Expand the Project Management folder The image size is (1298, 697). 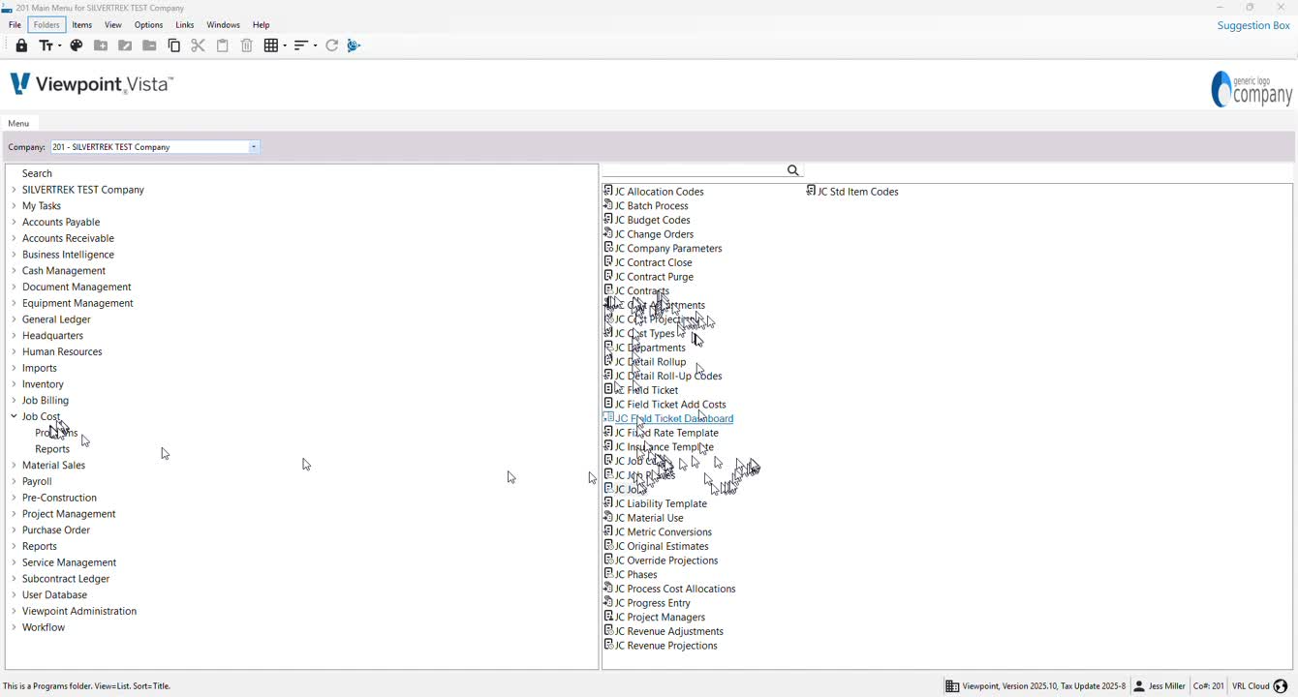click(14, 513)
